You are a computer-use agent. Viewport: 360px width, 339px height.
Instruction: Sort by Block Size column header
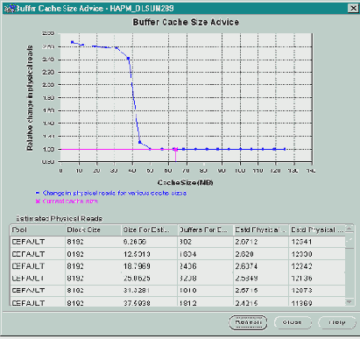point(93,230)
